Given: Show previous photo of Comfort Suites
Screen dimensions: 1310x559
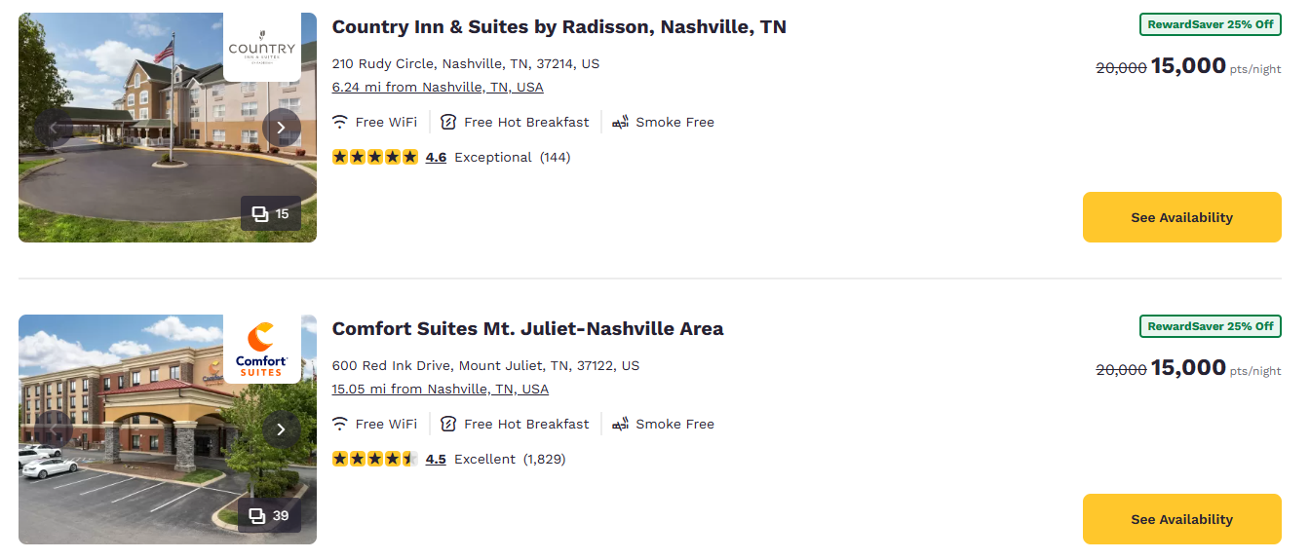Looking at the screenshot, I should tap(55, 429).
